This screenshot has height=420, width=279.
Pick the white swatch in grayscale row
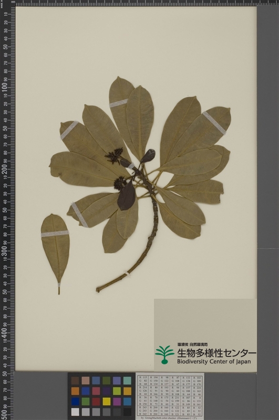(x=75, y=412)
